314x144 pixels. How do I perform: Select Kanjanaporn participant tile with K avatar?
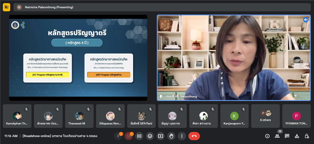click(x=234, y=116)
